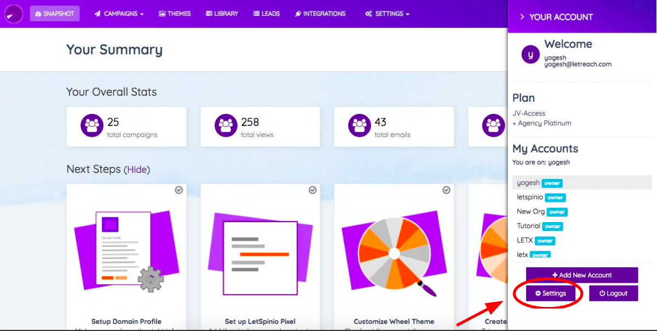
Task: Click the Logout button
Action: click(x=613, y=293)
